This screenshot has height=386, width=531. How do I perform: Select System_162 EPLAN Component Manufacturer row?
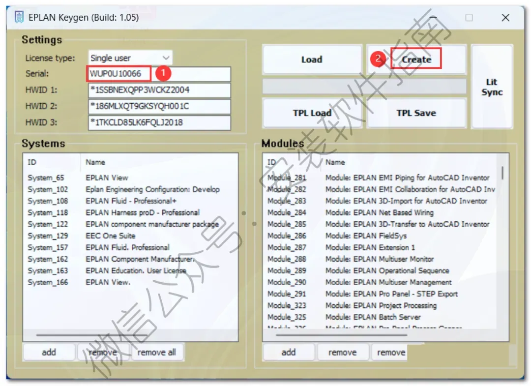pyautogui.click(x=130, y=259)
